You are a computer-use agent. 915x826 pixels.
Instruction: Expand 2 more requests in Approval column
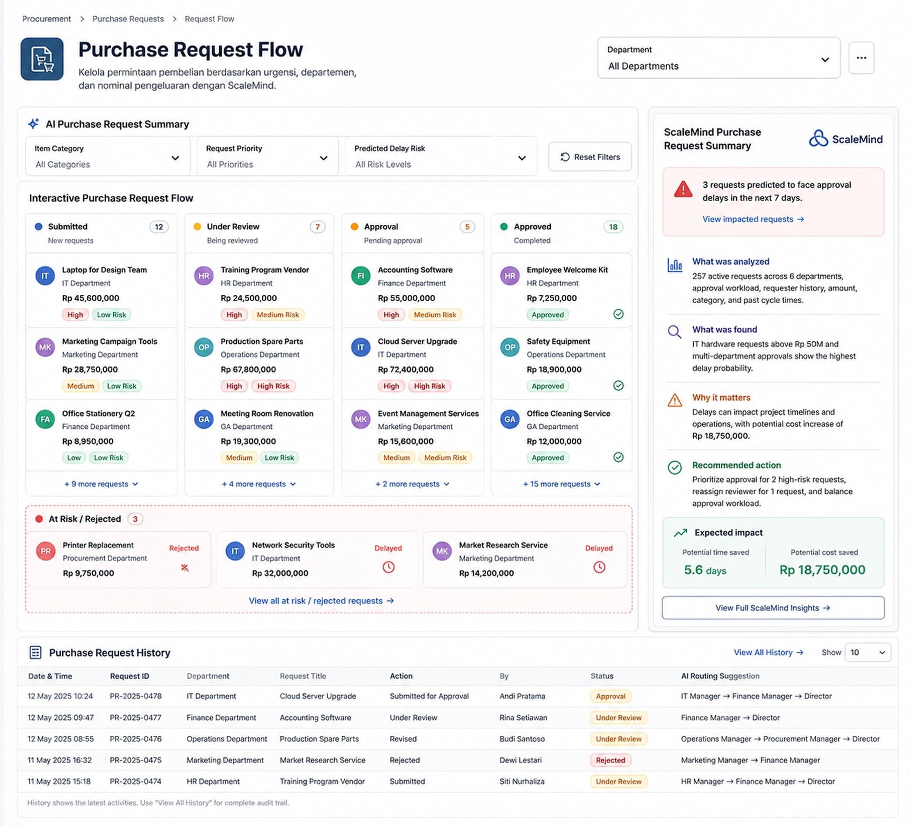point(412,484)
